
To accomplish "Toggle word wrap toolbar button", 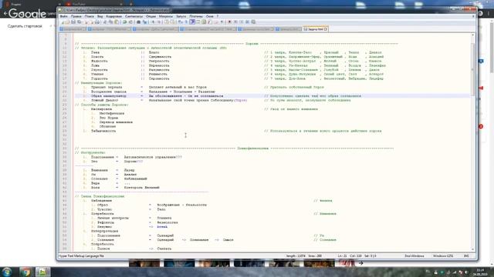I will [x=180, y=22].
